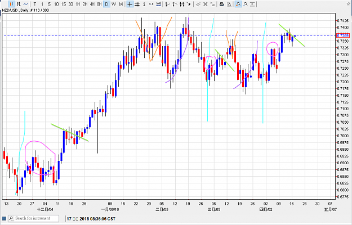This screenshot has width=352, height=225.
Task: Select the T tick timeframe
Action: [35, 4]
